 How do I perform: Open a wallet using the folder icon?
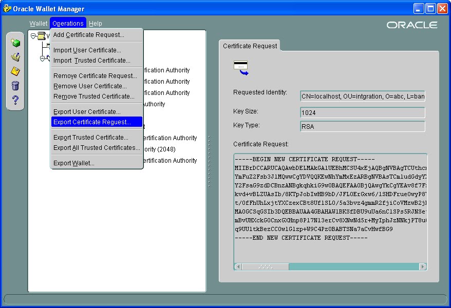coord(15,56)
